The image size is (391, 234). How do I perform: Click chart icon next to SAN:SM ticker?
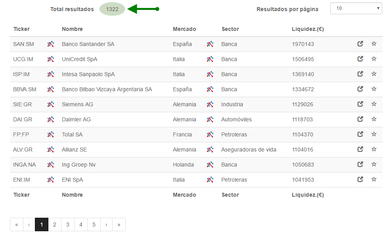(51, 44)
